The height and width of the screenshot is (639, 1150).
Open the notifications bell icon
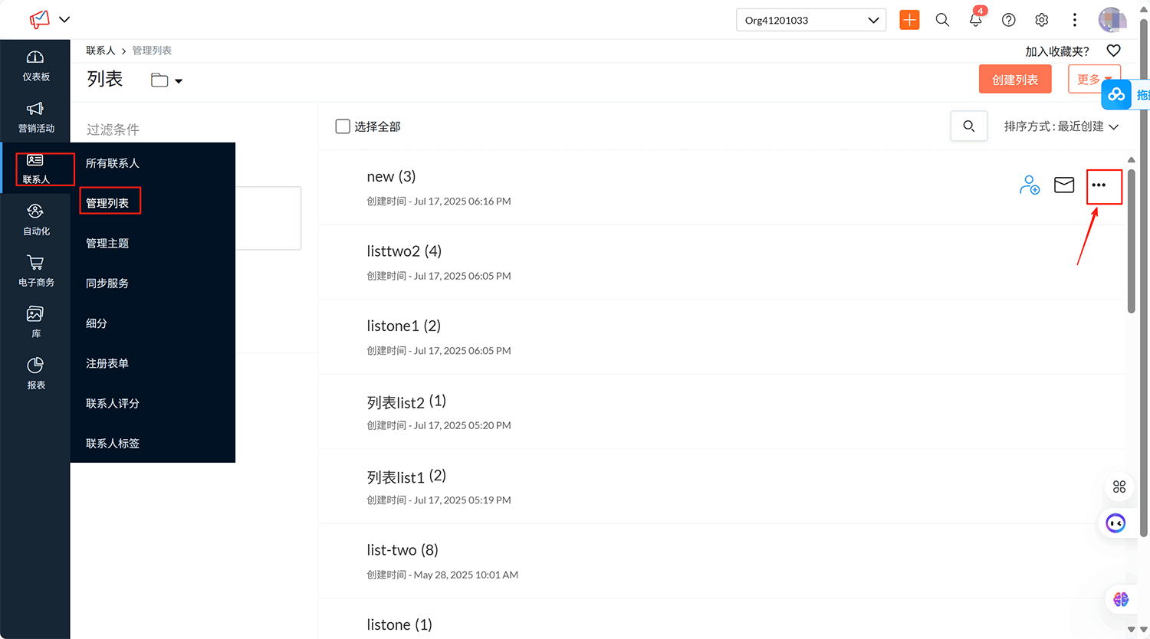click(x=975, y=20)
